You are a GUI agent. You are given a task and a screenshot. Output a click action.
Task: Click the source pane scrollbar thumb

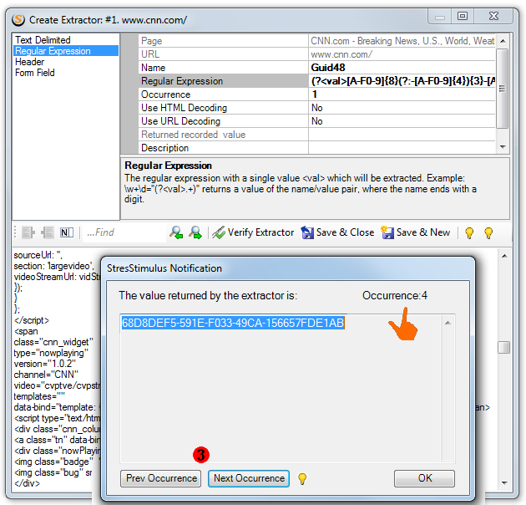coord(503,348)
